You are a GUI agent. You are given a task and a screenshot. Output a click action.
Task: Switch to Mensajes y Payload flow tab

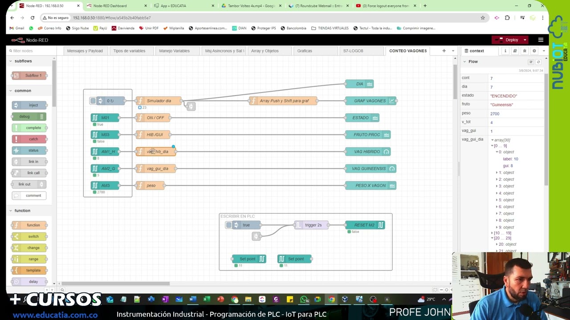[85, 51]
